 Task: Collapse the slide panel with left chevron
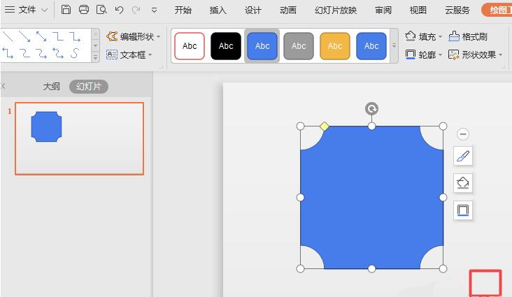(3, 86)
